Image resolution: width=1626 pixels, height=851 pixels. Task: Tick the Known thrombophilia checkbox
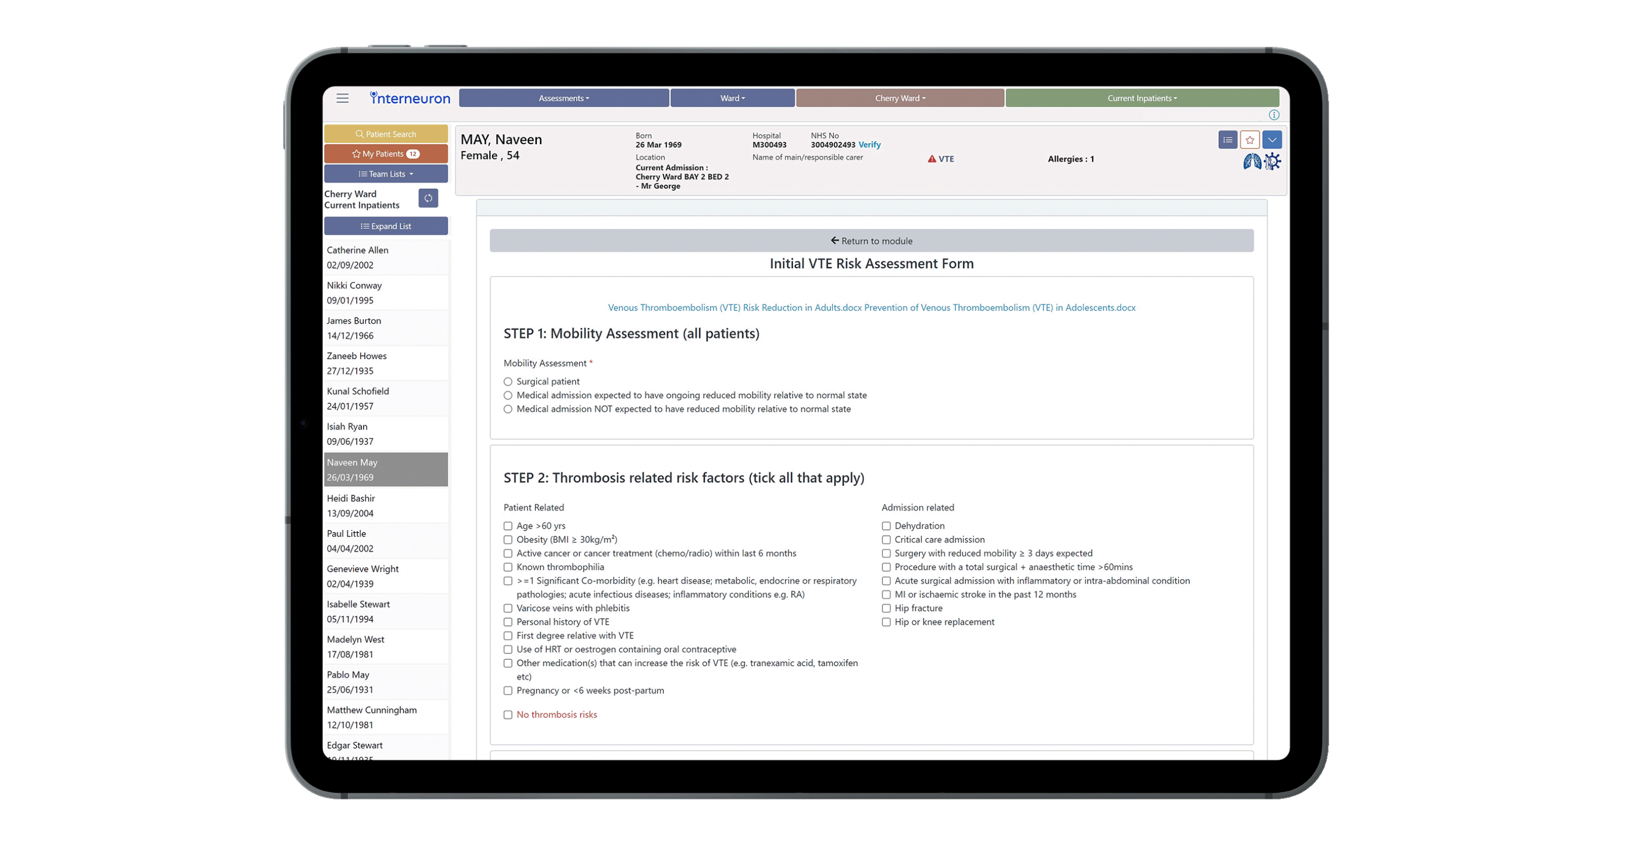(x=508, y=567)
